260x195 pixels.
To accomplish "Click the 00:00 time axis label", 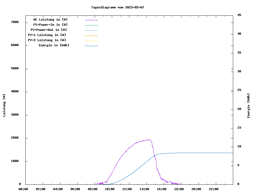I will 23,189.
